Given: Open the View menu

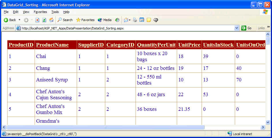Looking at the screenshot, I should click(x=26, y=12).
